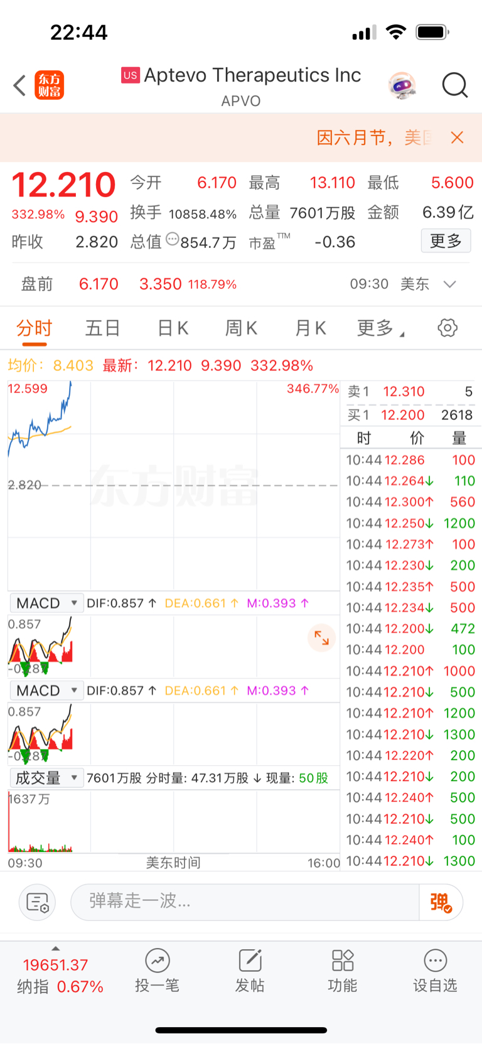Tap the 09:30 美东 time label
This screenshot has width=482, height=1044.
[x=389, y=284]
